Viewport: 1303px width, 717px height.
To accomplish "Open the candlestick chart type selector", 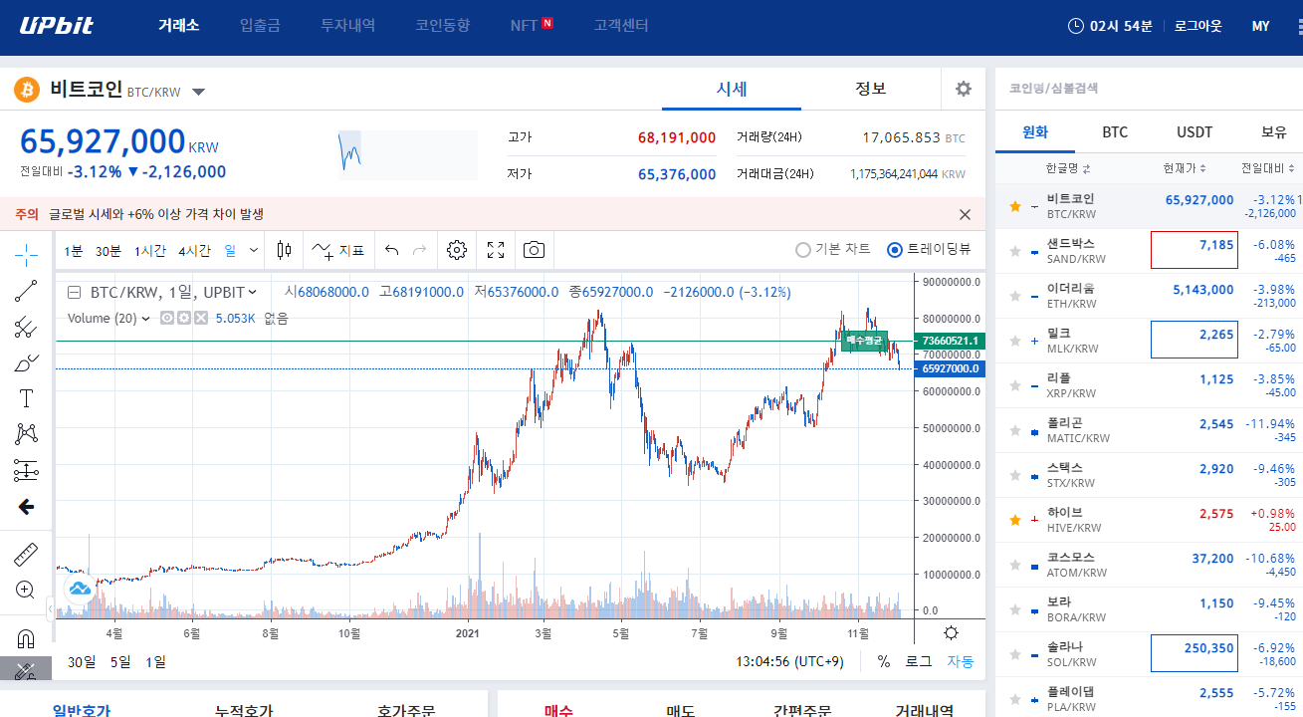I will [285, 251].
